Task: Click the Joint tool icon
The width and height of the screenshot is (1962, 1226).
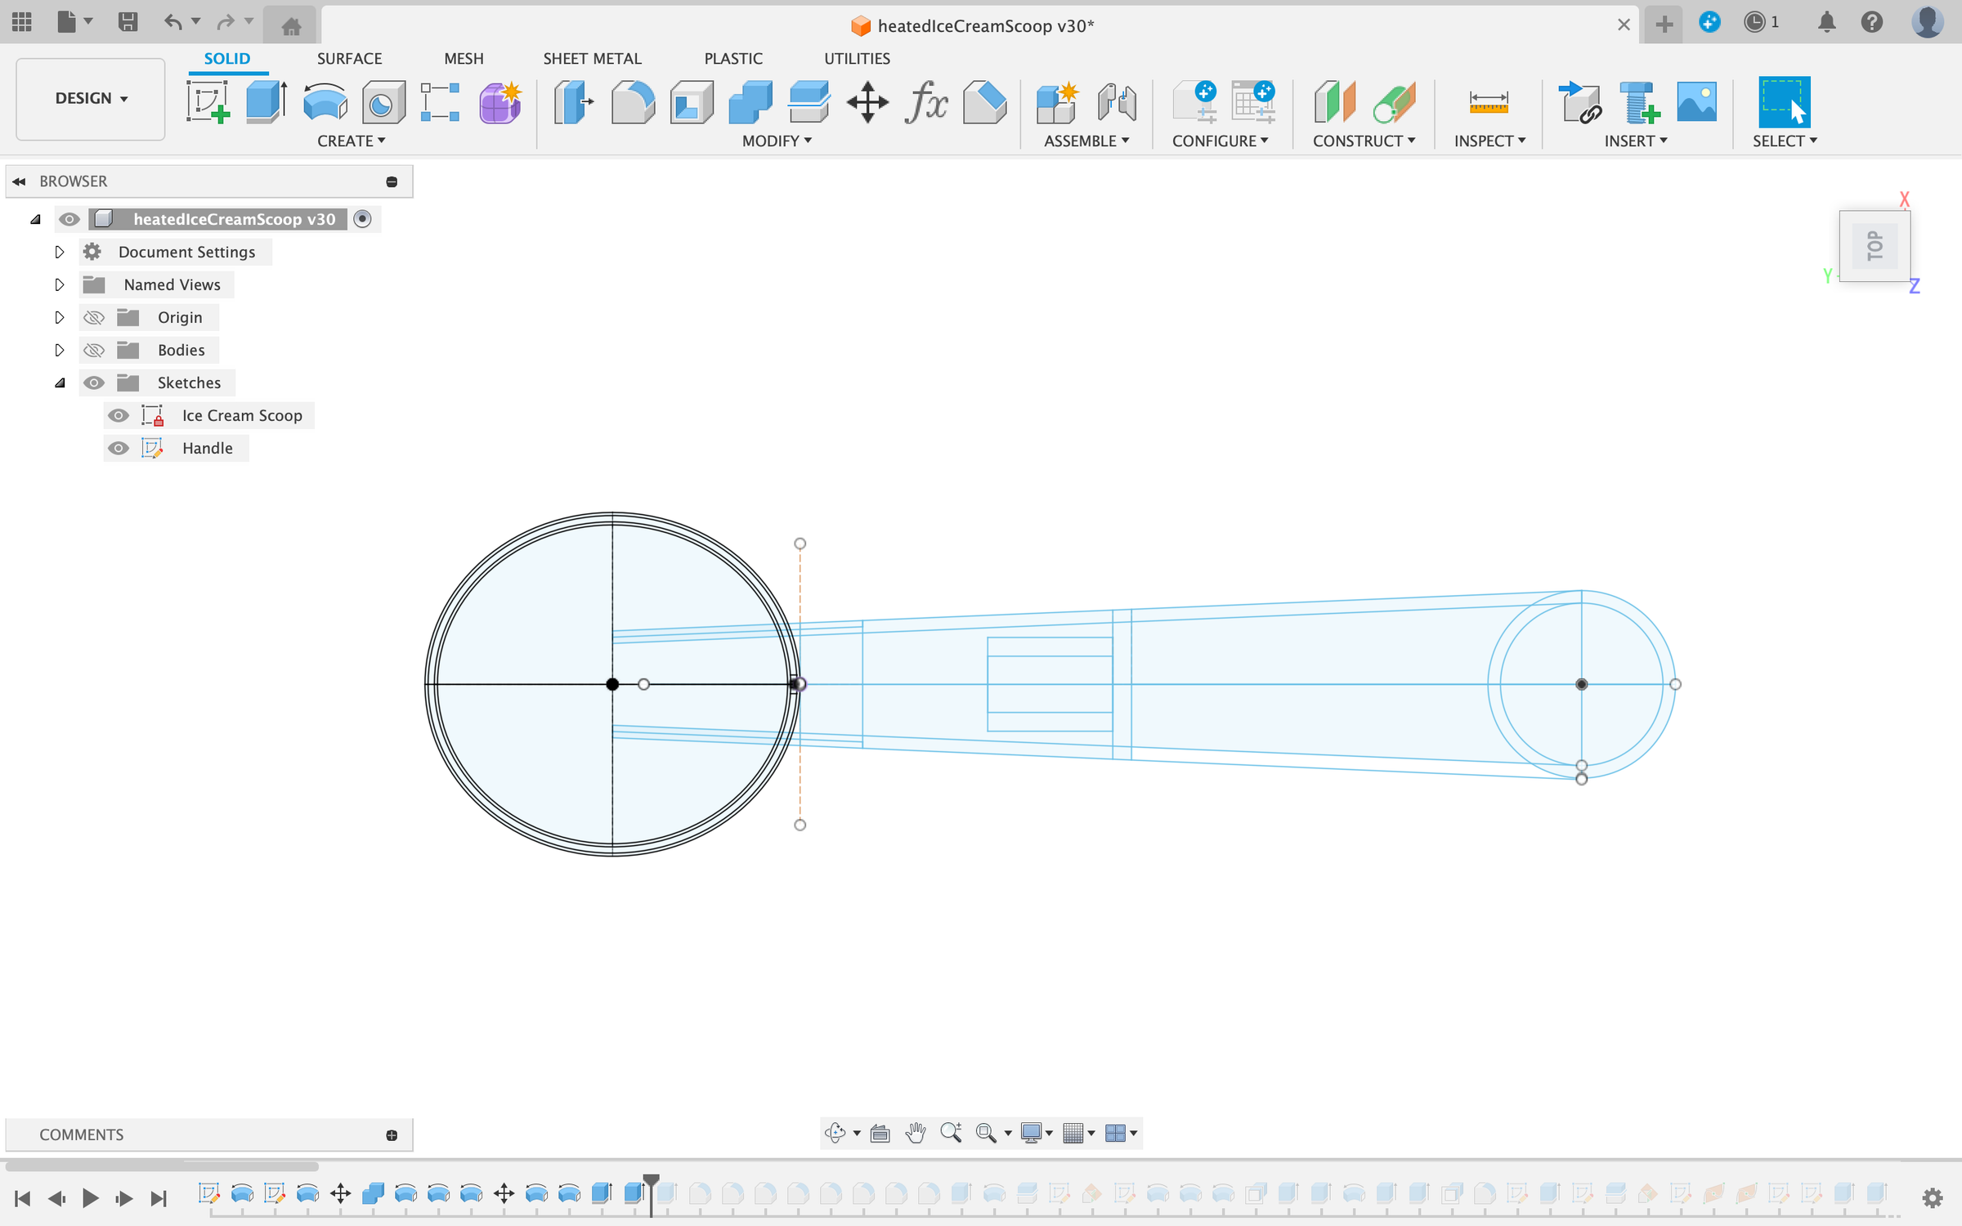Action: point(1116,103)
